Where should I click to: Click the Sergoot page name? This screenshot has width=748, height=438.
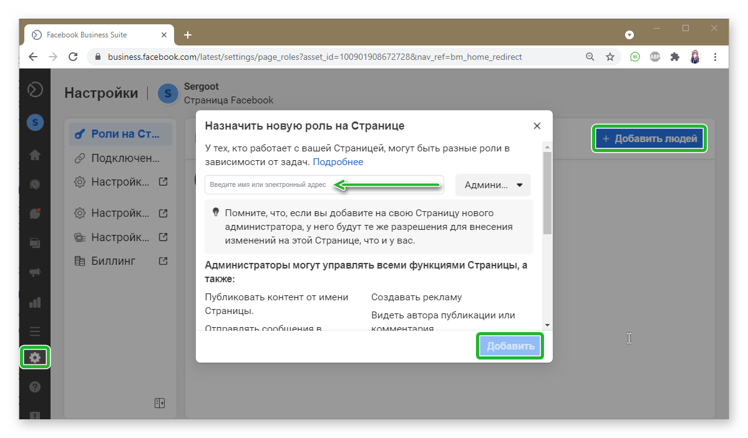click(202, 86)
